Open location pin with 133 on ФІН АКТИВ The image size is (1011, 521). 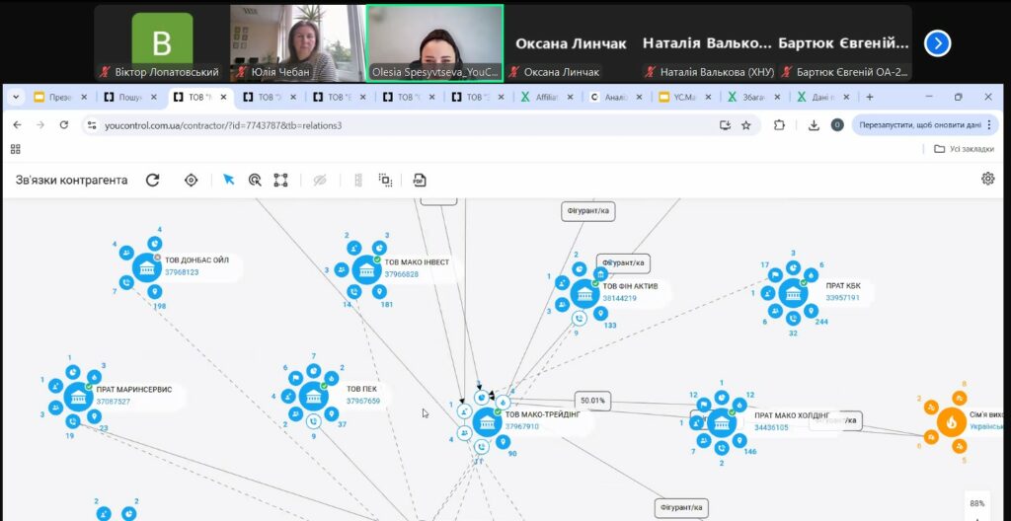[600, 314]
